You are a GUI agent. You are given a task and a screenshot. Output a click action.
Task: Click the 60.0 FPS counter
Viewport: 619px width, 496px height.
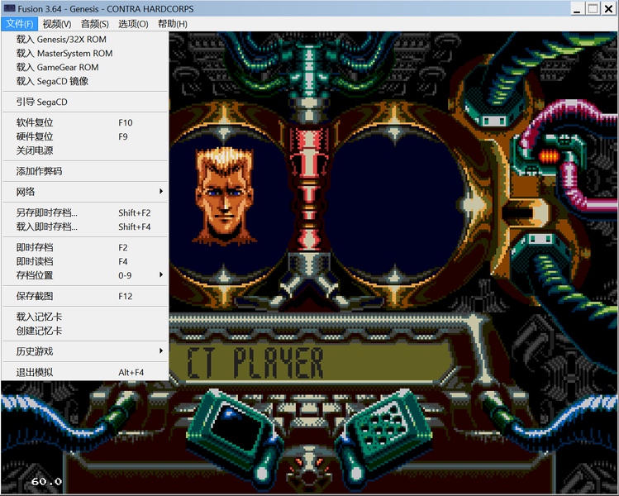[x=46, y=481]
